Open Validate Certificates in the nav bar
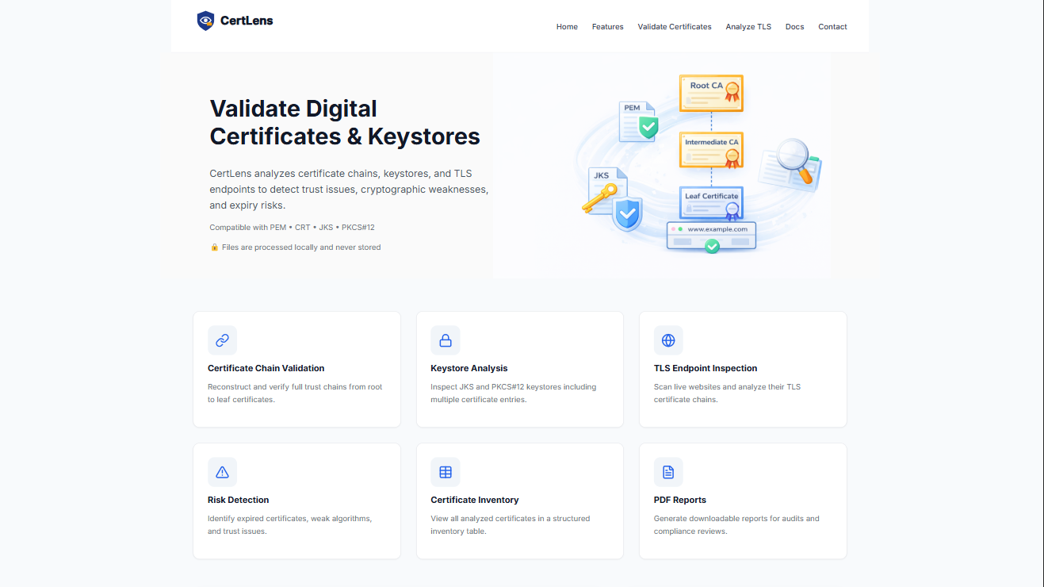 tap(675, 27)
